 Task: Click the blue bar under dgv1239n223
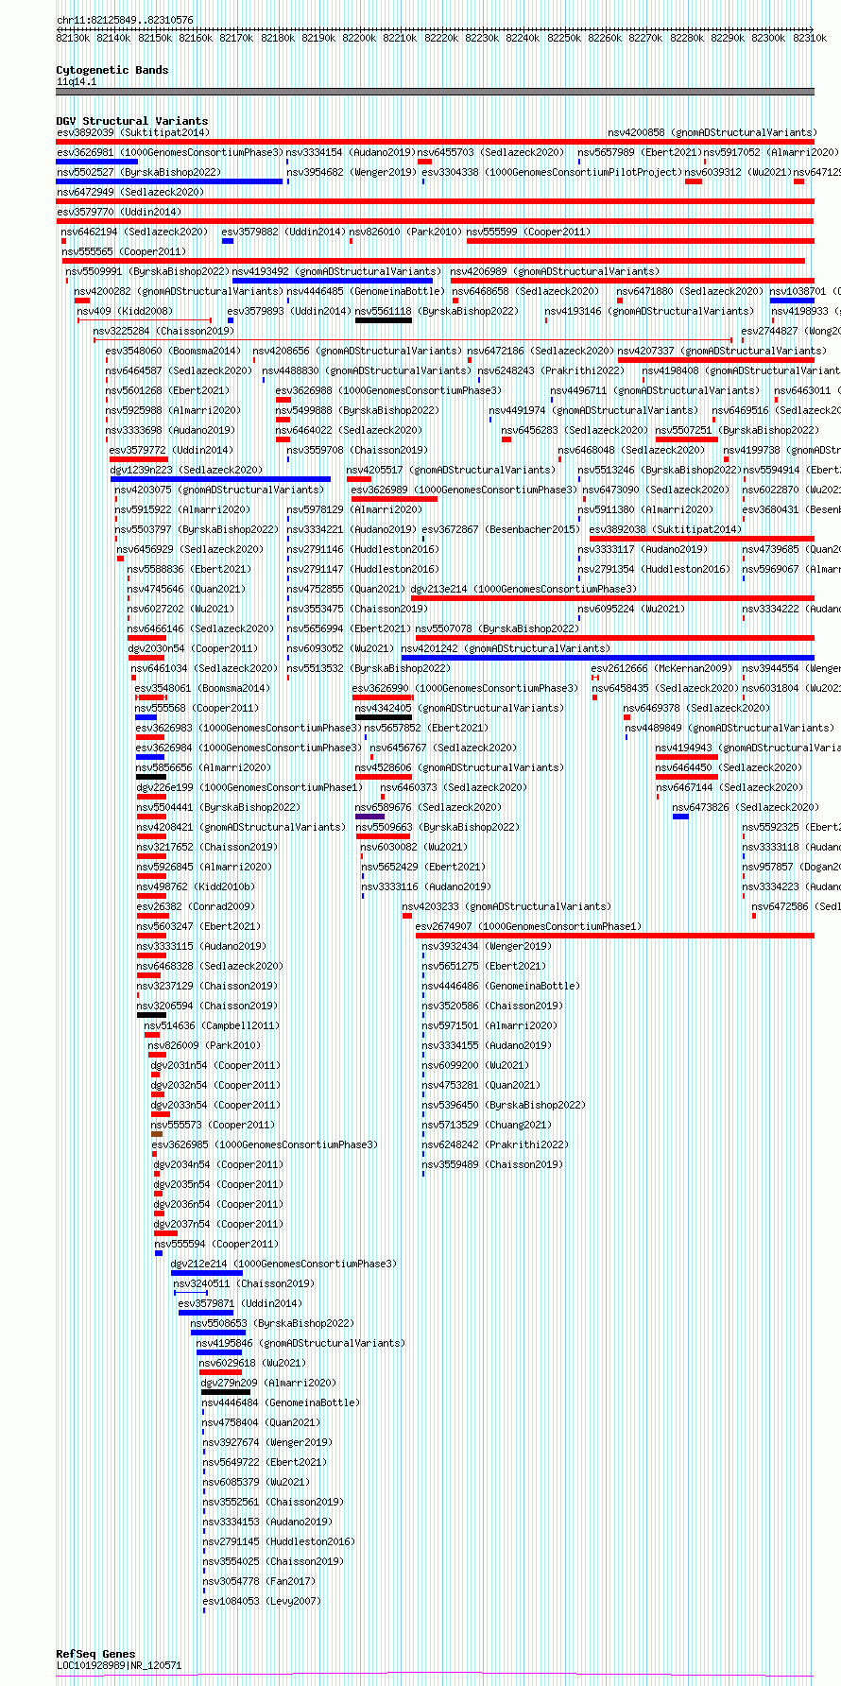click(221, 479)
